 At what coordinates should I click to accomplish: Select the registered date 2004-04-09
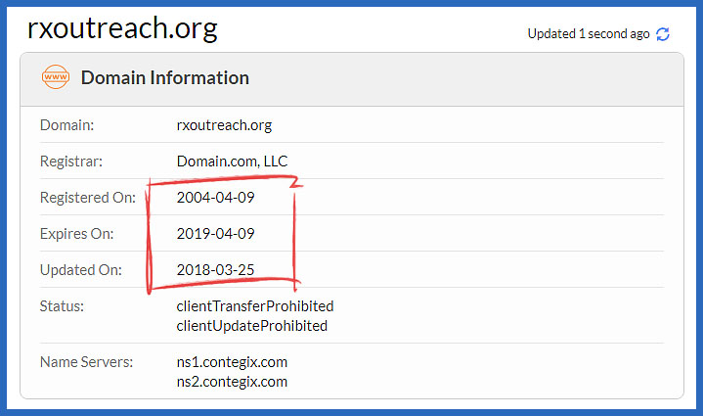216,198
